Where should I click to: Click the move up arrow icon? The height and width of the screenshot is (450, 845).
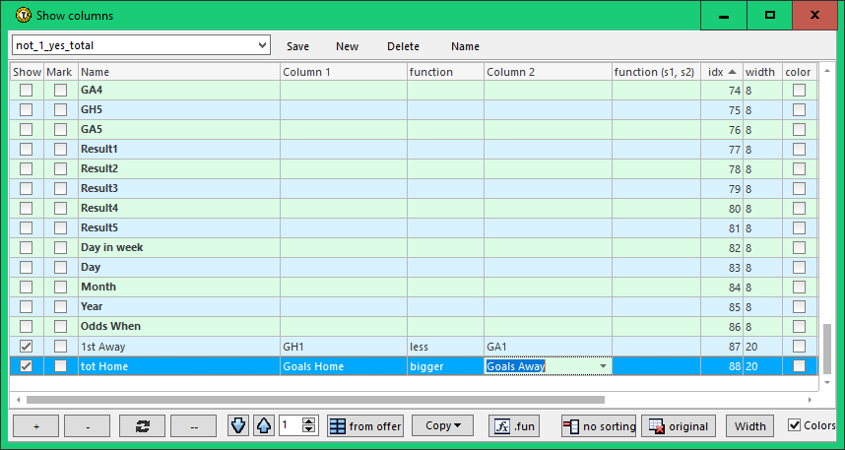pos(263,425)
